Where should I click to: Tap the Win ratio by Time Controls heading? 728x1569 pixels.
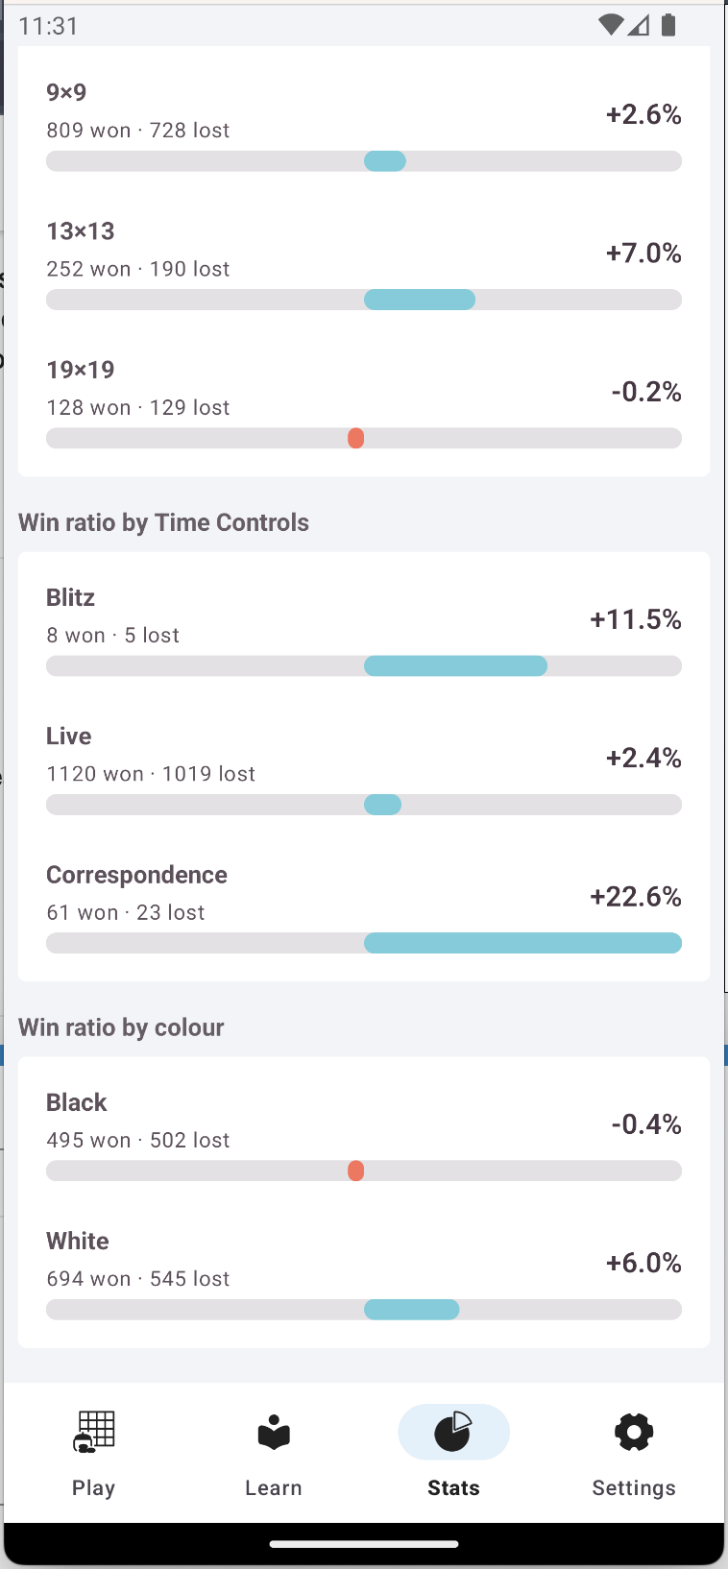[163, 522]
